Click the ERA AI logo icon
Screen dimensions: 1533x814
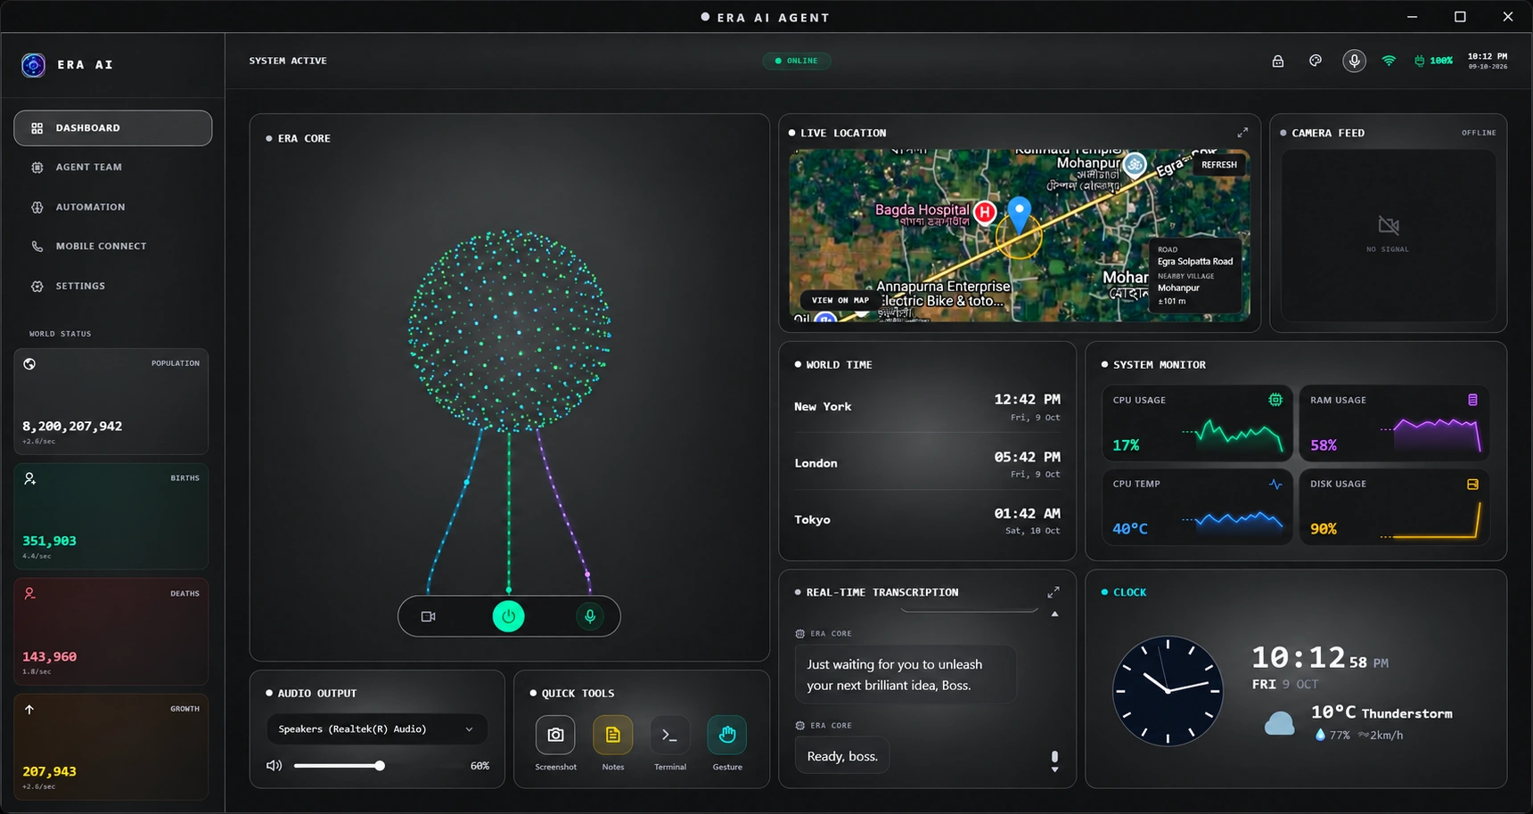click(33, 65)
